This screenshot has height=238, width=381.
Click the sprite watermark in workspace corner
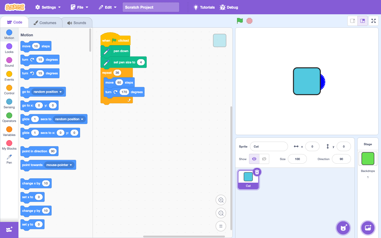[x=220, y=40]
